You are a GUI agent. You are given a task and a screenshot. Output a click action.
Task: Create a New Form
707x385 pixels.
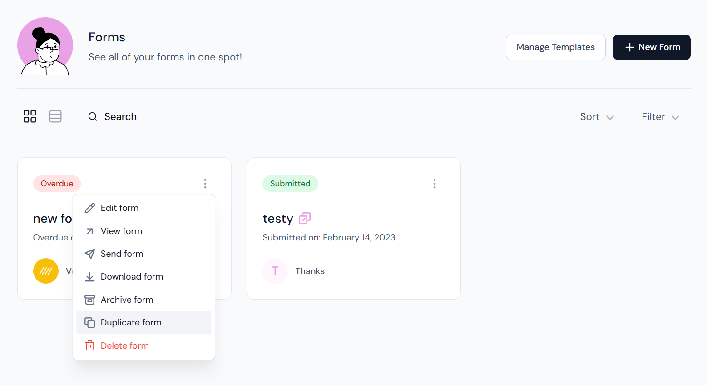pos(652,47)
